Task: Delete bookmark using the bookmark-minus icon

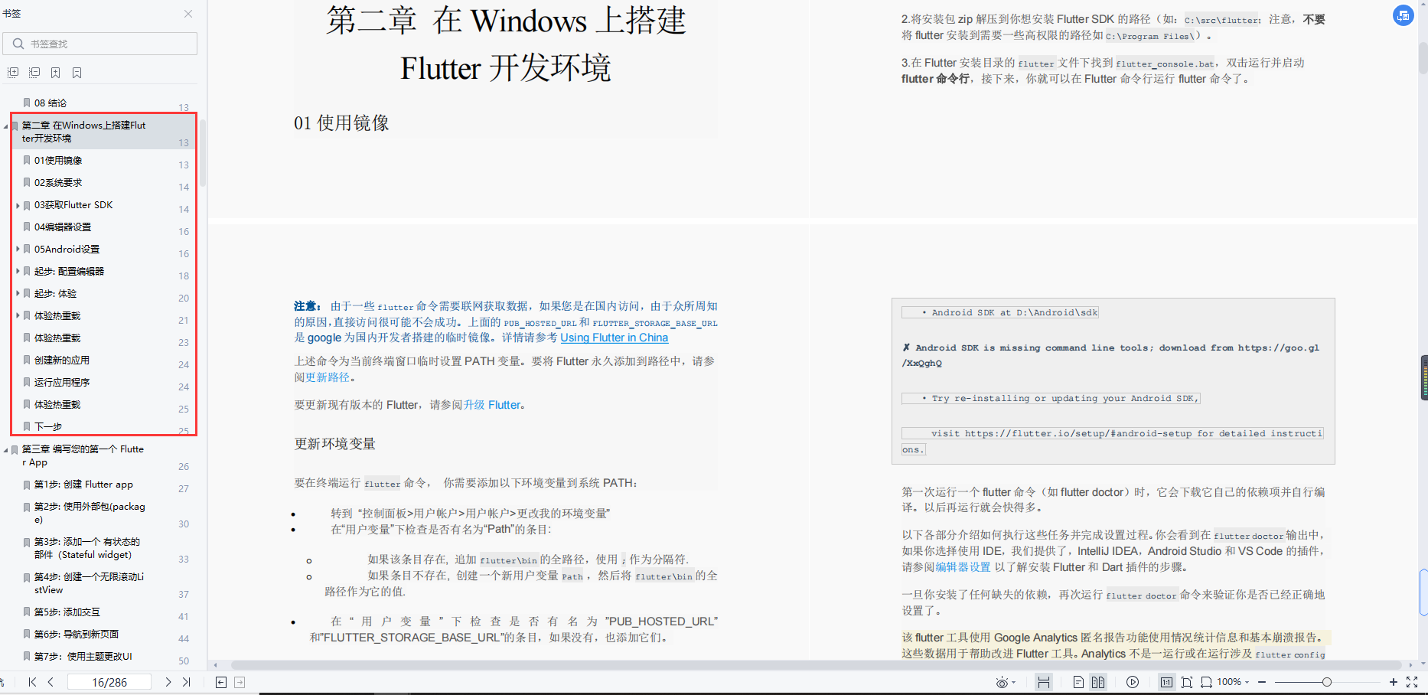Action: click(x=77, y=73)
